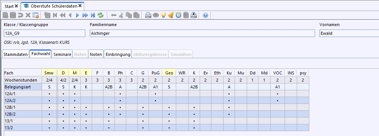Jump to the last record
This screenshot has width=379, height=136.
[92, 15]
